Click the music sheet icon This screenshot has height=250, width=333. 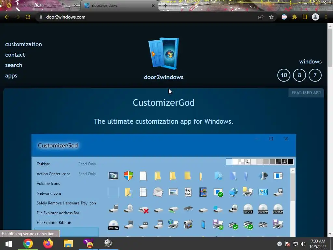click(188, 192)
